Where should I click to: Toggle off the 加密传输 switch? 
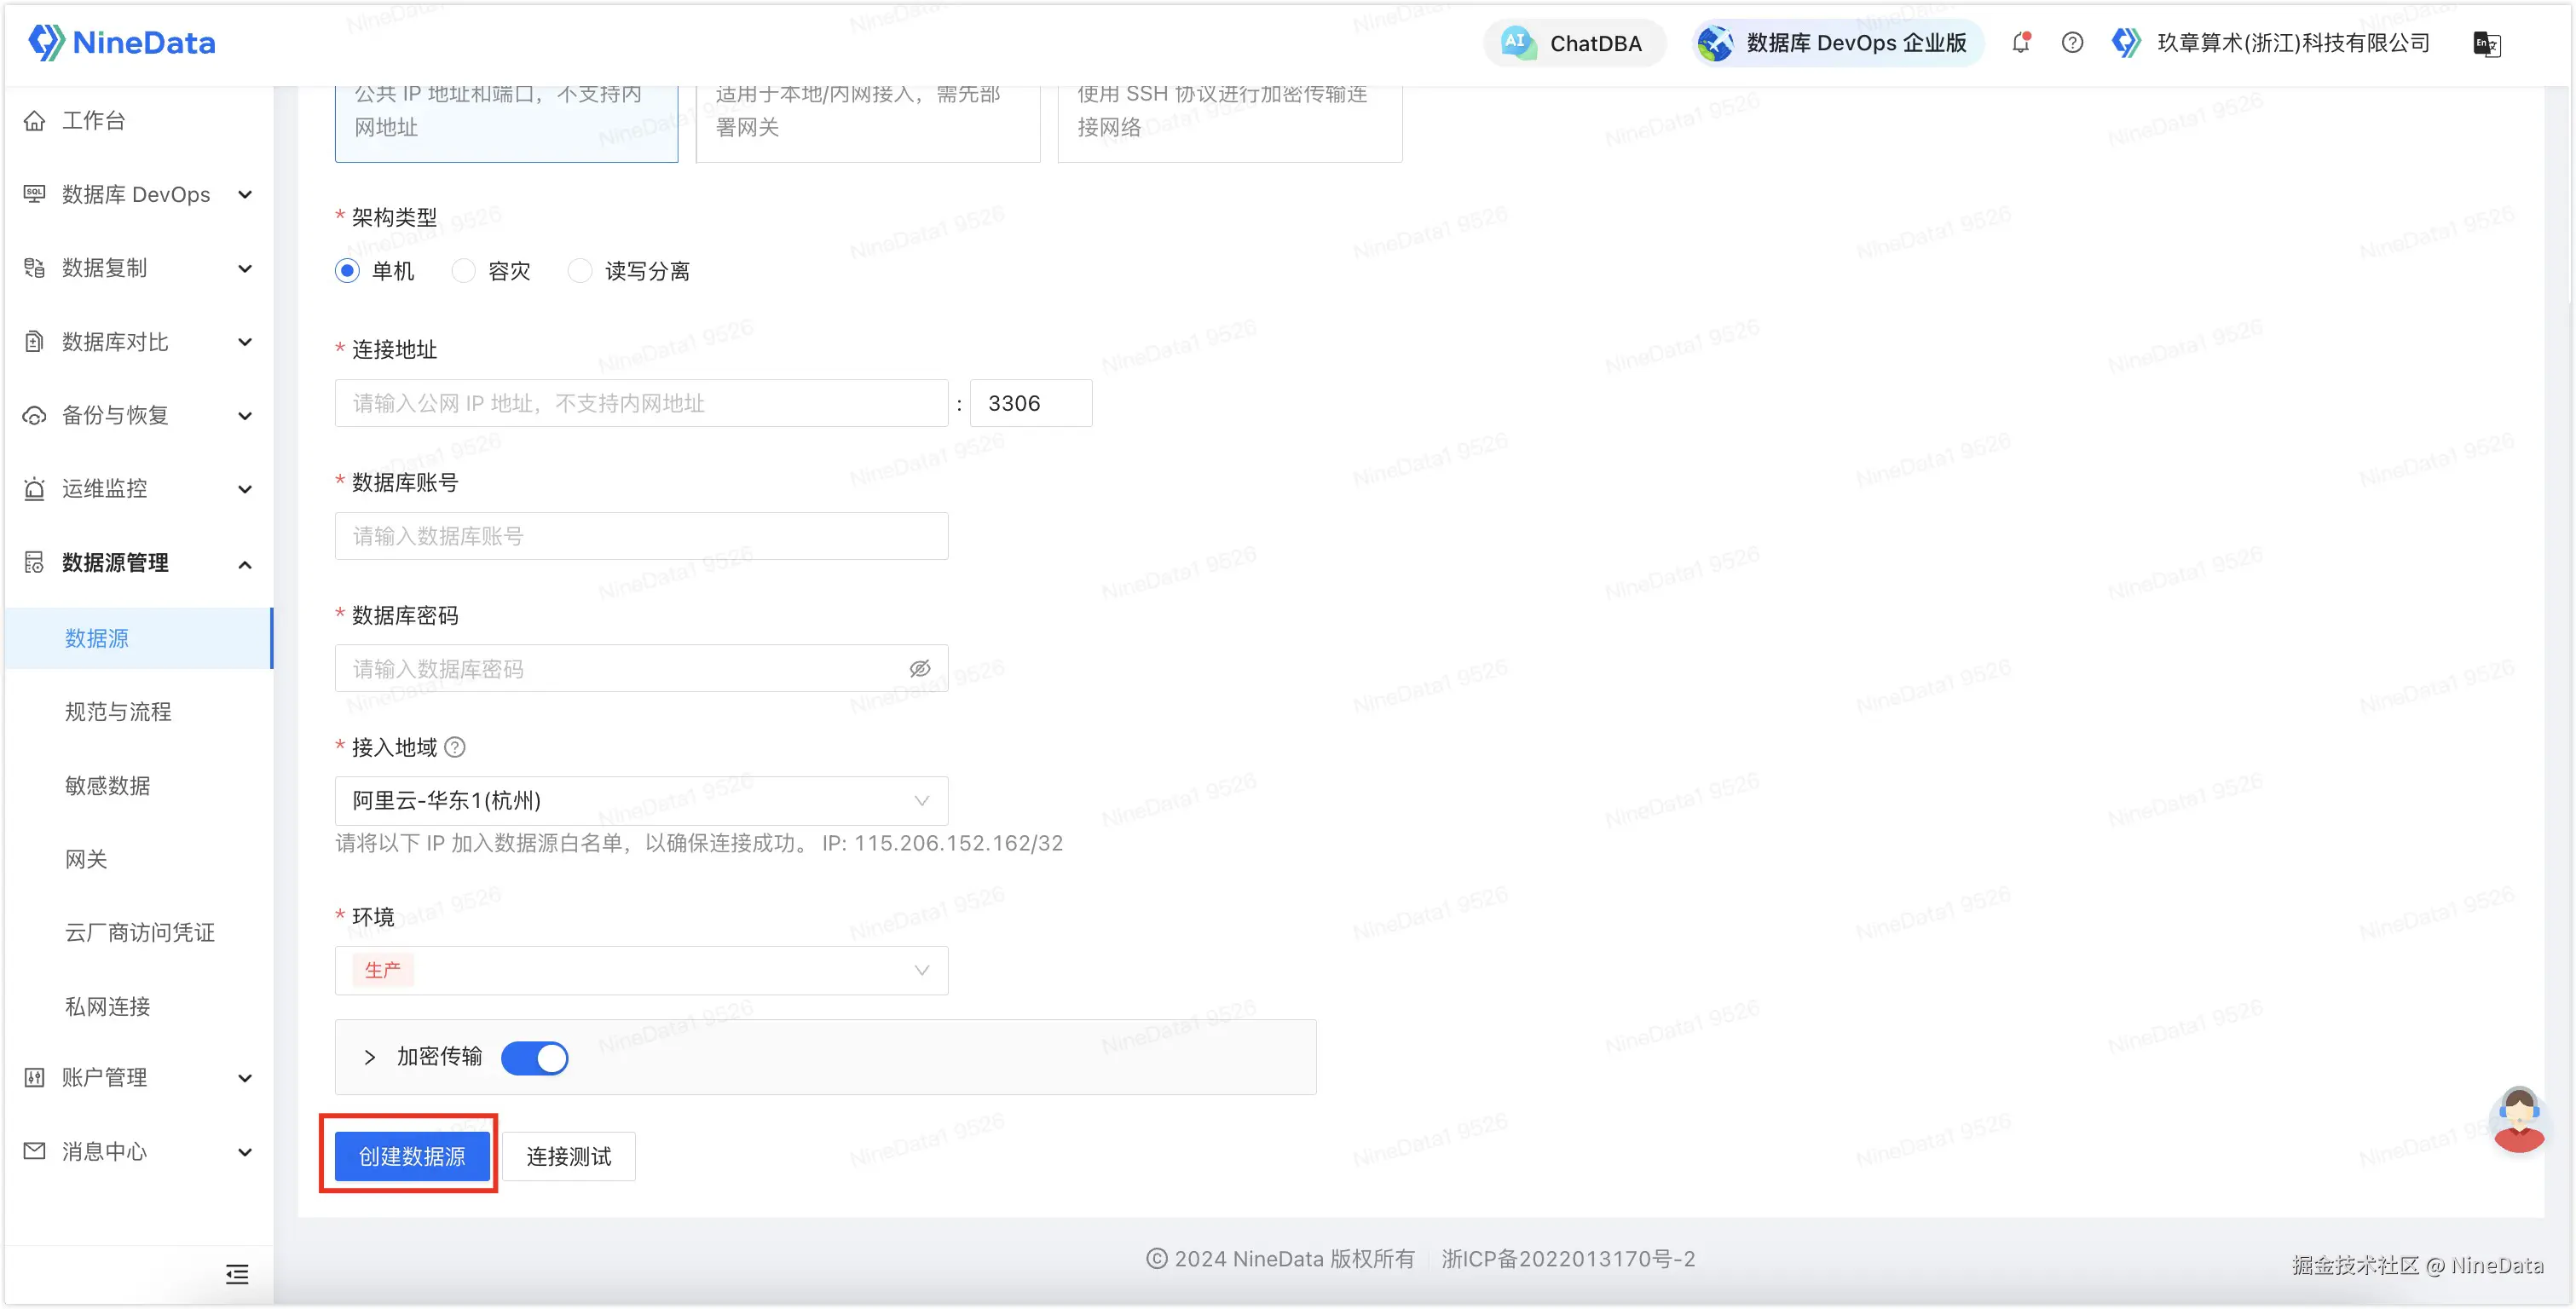(x=535, y=1057)
